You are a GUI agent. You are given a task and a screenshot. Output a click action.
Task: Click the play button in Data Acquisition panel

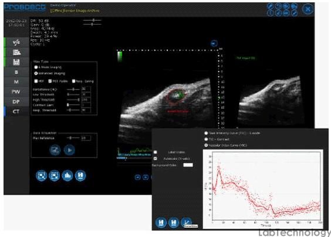tap(69, 150)
